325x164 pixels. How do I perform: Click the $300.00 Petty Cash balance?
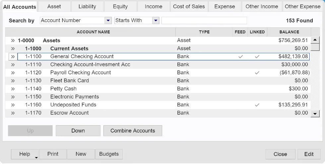point(298,89)
